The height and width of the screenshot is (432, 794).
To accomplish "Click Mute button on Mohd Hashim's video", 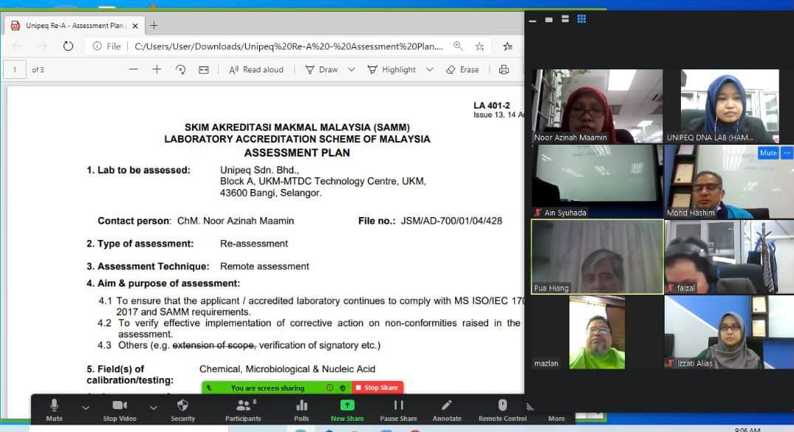I will tap(768, 152).
